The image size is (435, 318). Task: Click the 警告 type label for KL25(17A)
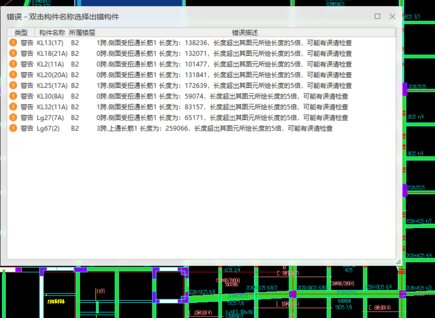tap(27, 86)
